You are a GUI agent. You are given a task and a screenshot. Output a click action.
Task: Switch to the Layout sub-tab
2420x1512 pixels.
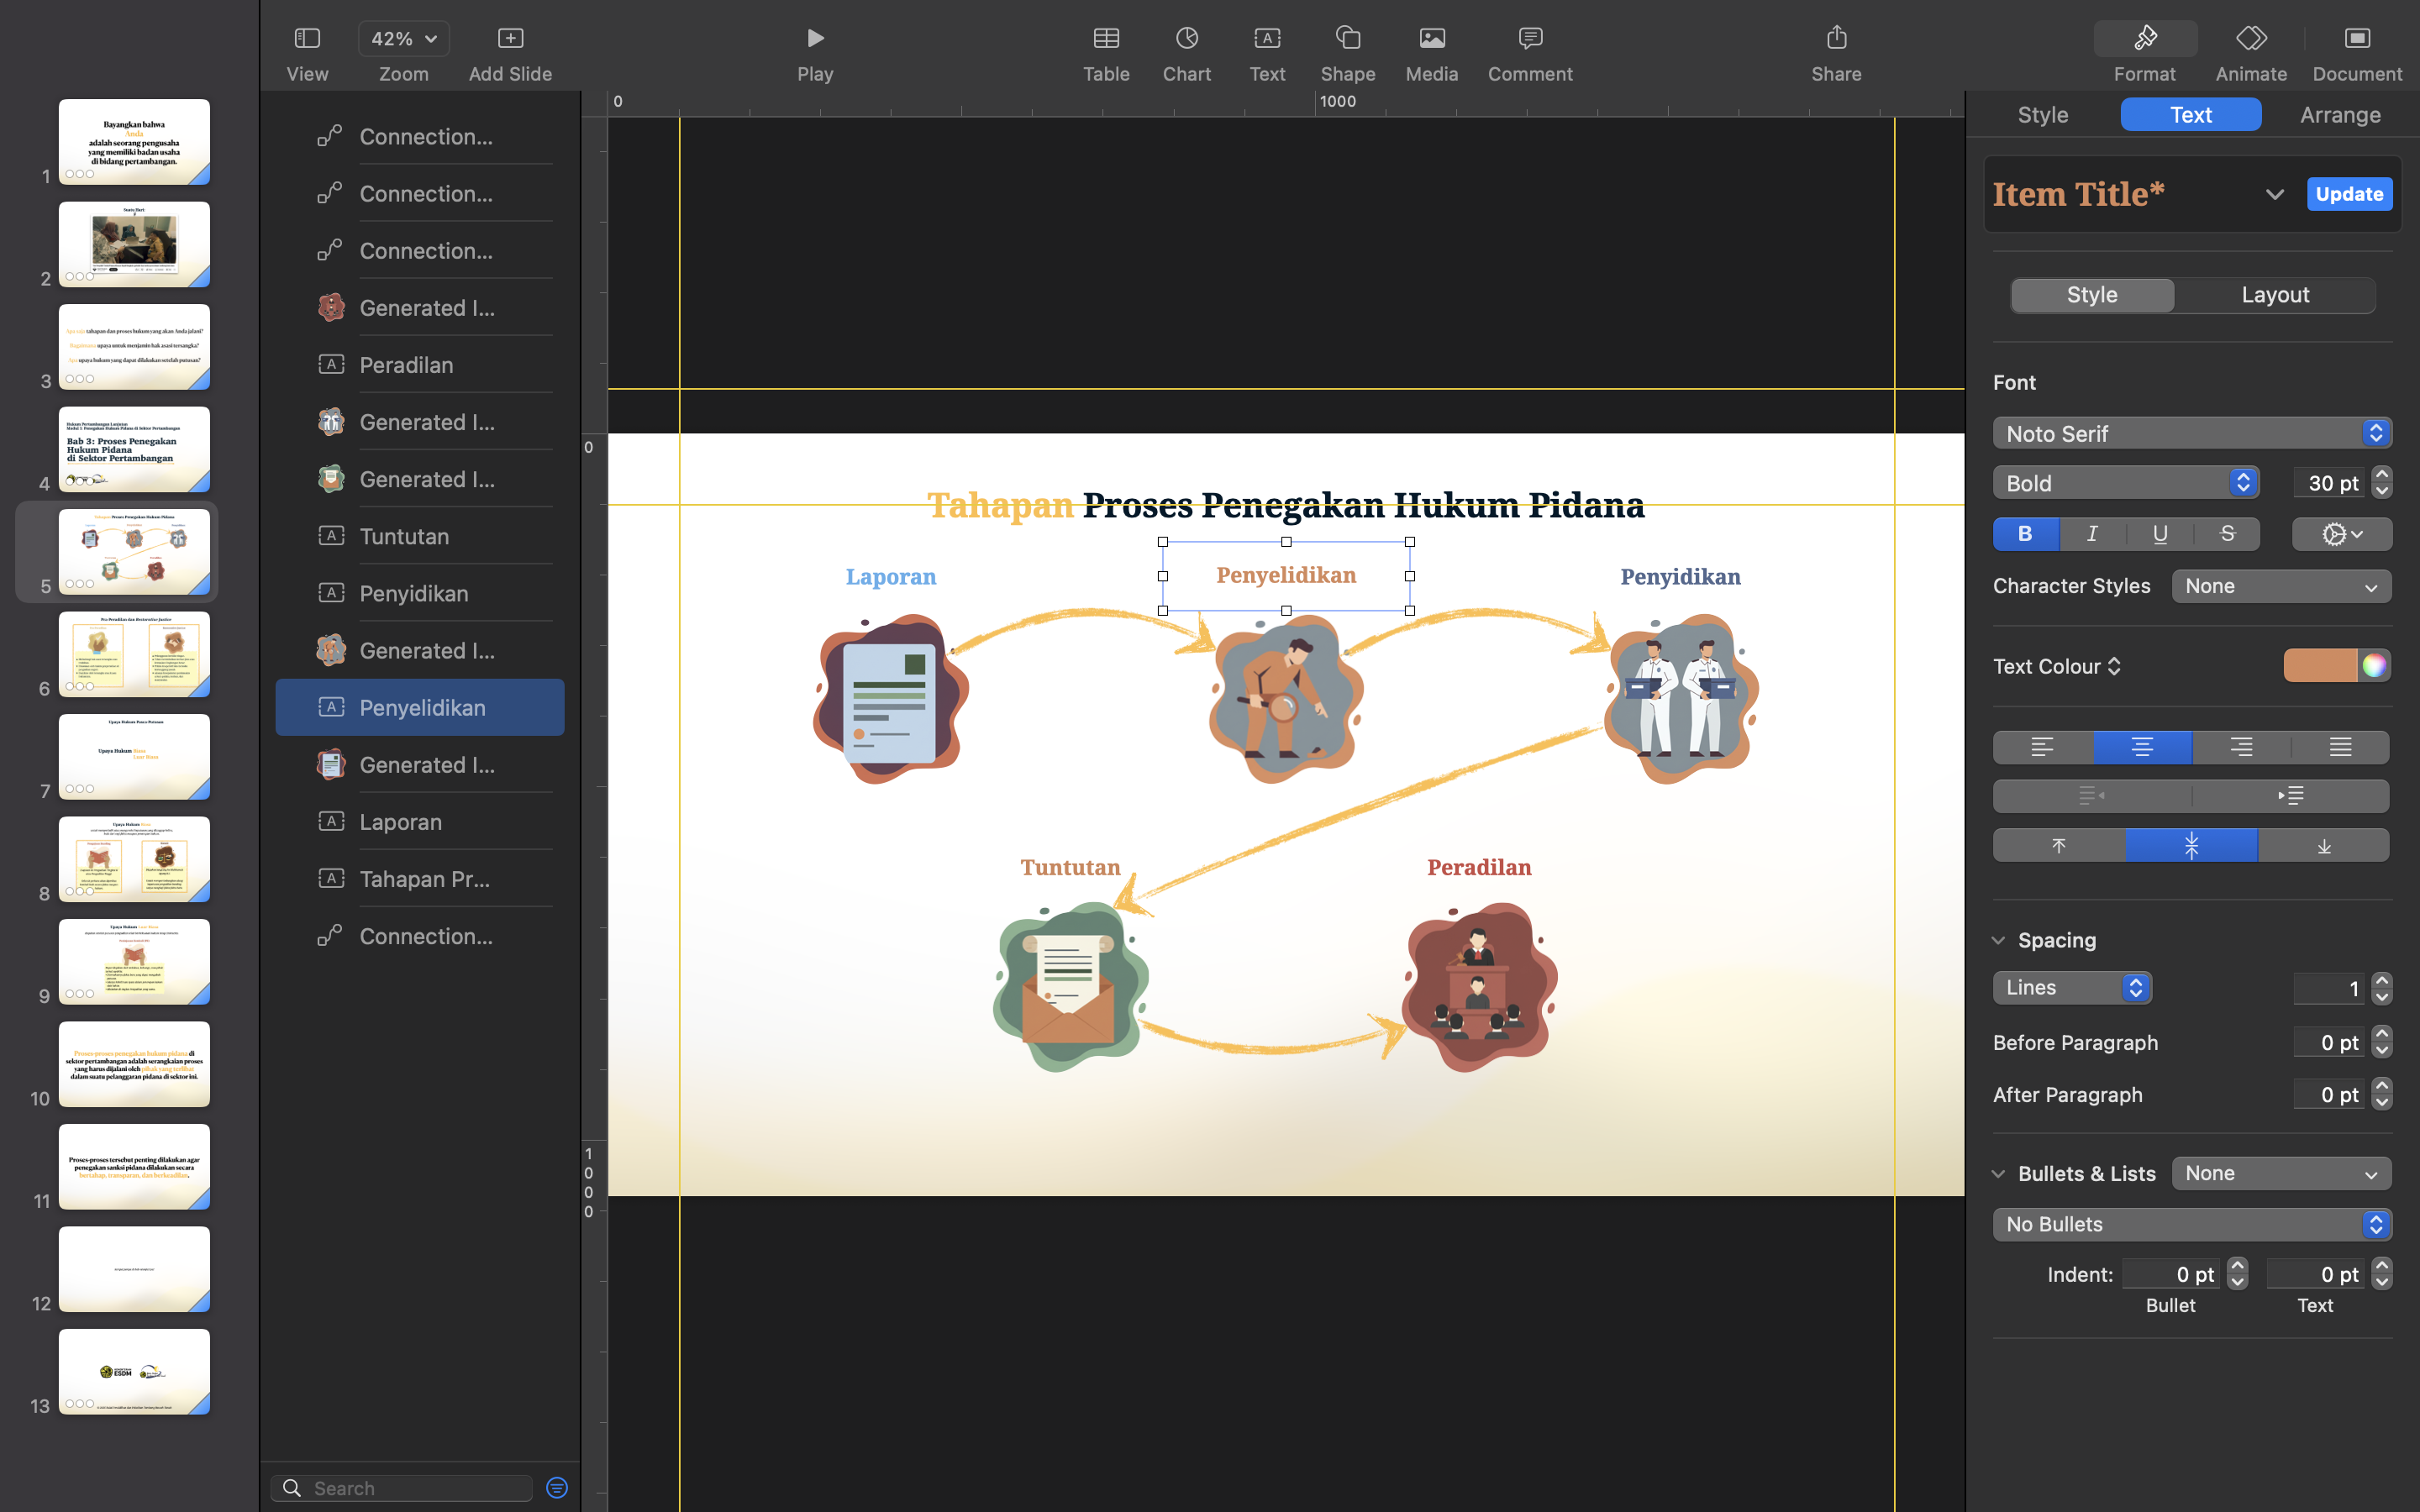(2274, 295)
